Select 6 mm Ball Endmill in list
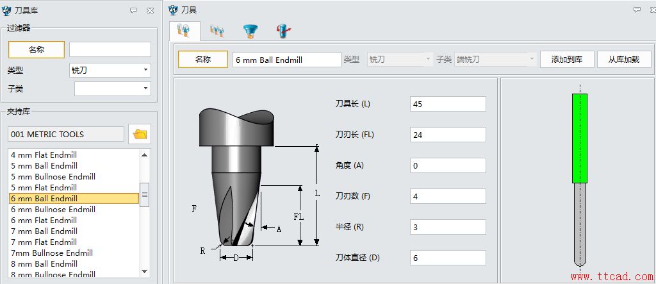656x284 pixels. [x=74, y=199]
